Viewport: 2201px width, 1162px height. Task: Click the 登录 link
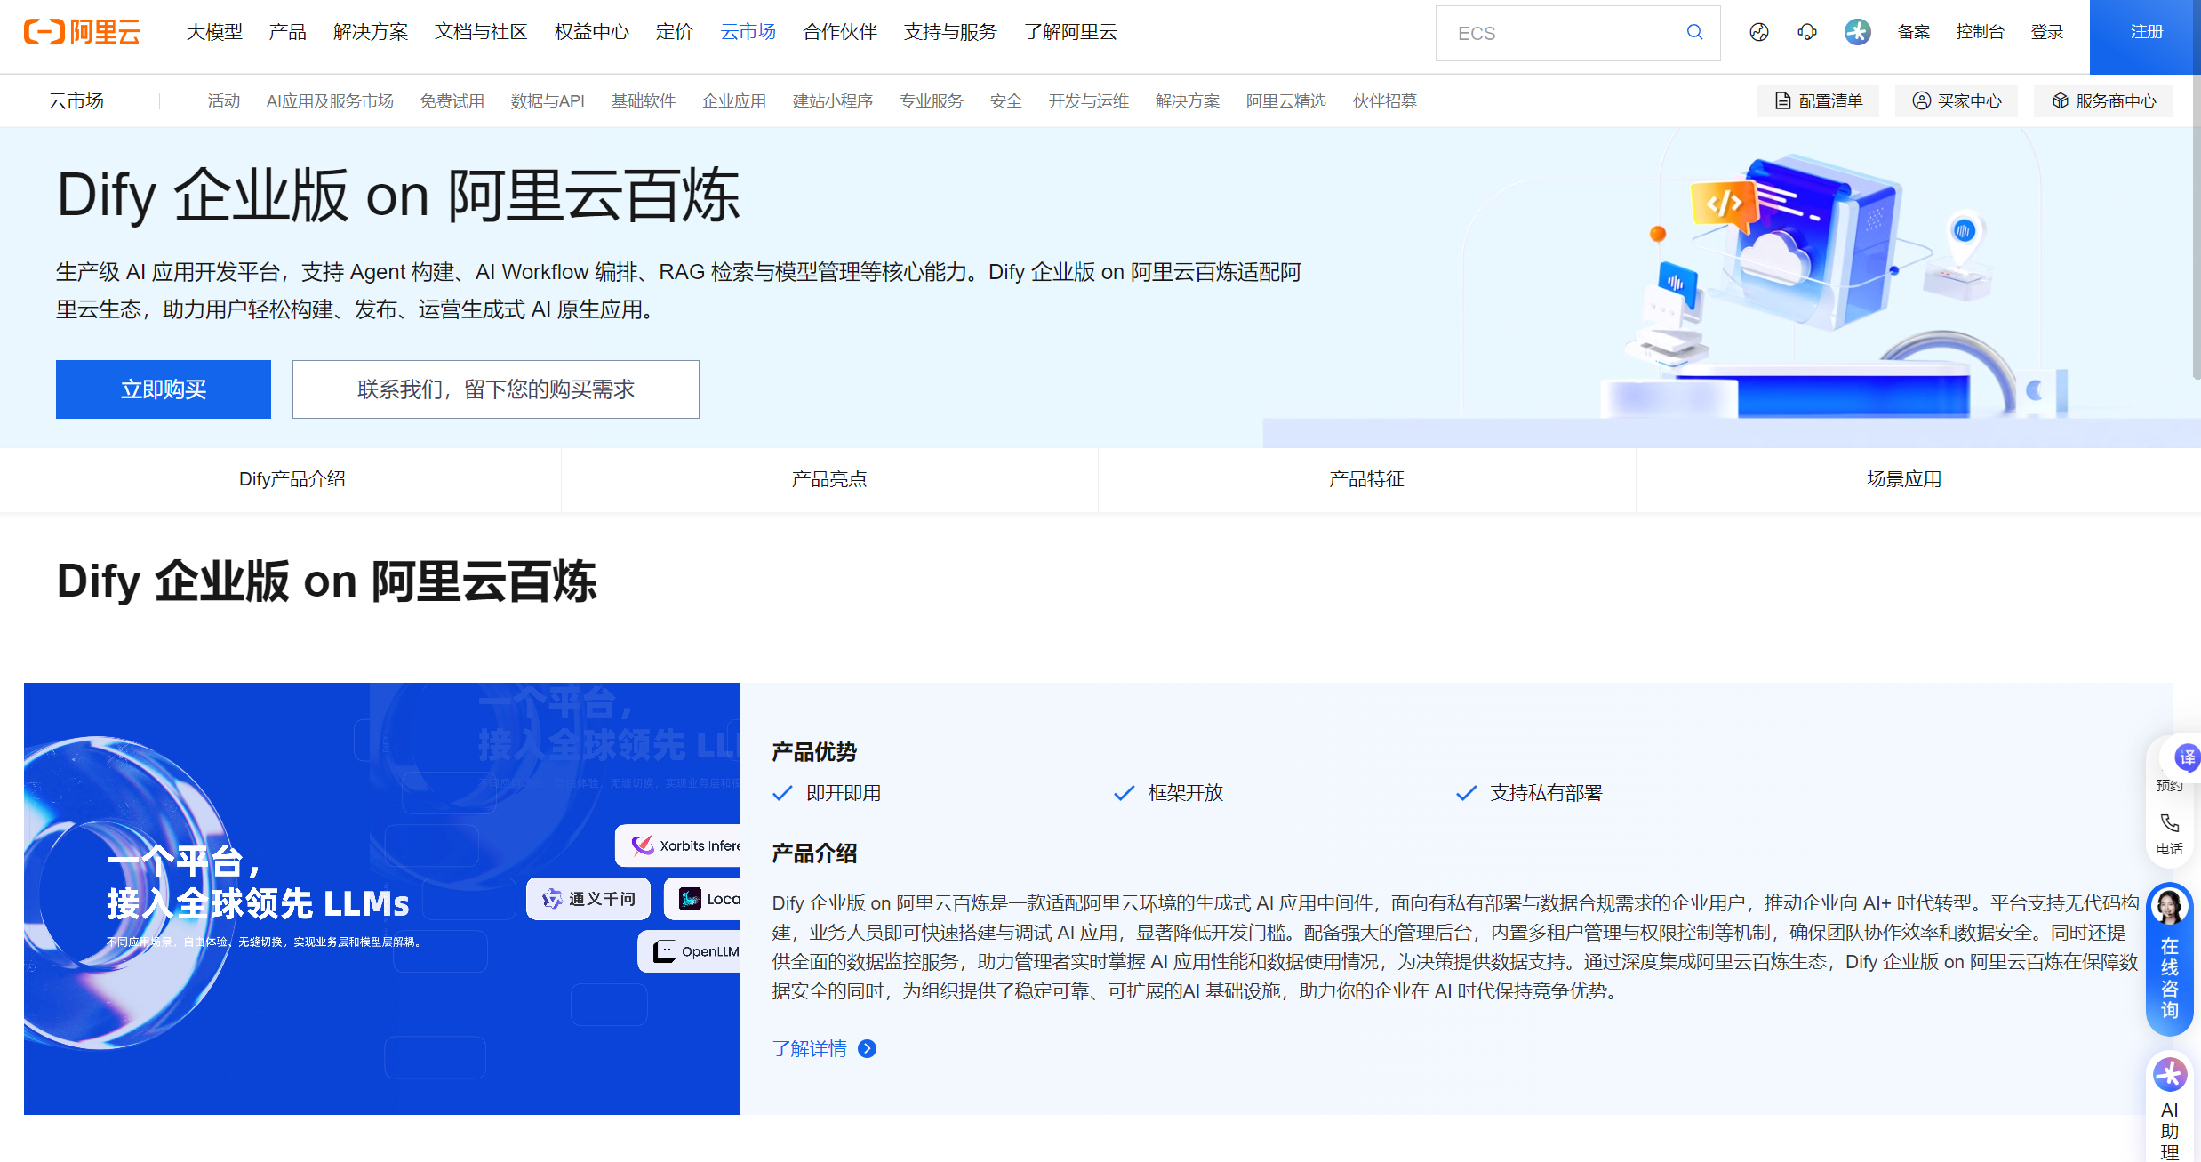coord(2047,32)
